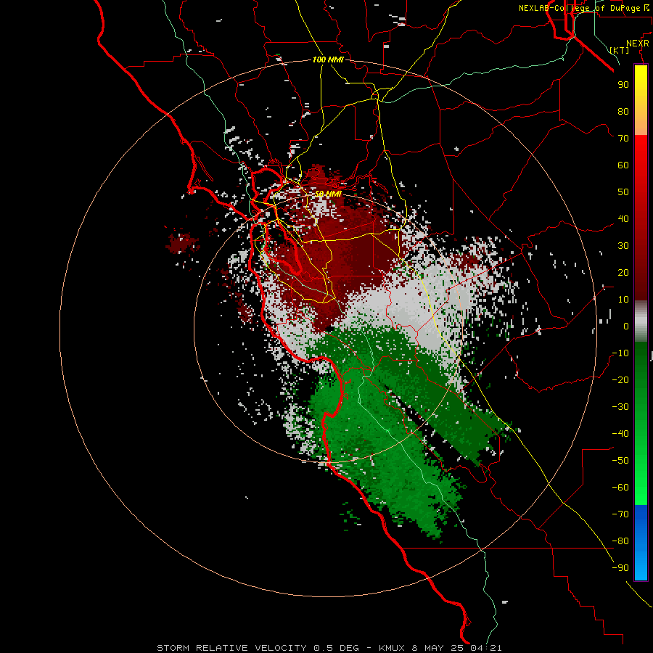The image size is (653, 653).
Task: Select the 0 value on velocity scale
Action: click(x=626, y=326)
